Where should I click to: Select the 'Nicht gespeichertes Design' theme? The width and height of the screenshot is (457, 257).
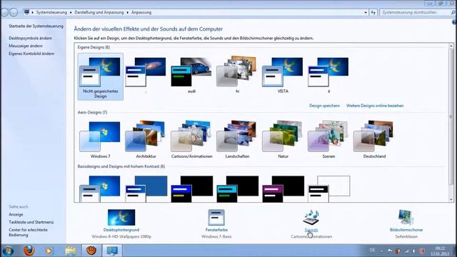coord(100,76)
